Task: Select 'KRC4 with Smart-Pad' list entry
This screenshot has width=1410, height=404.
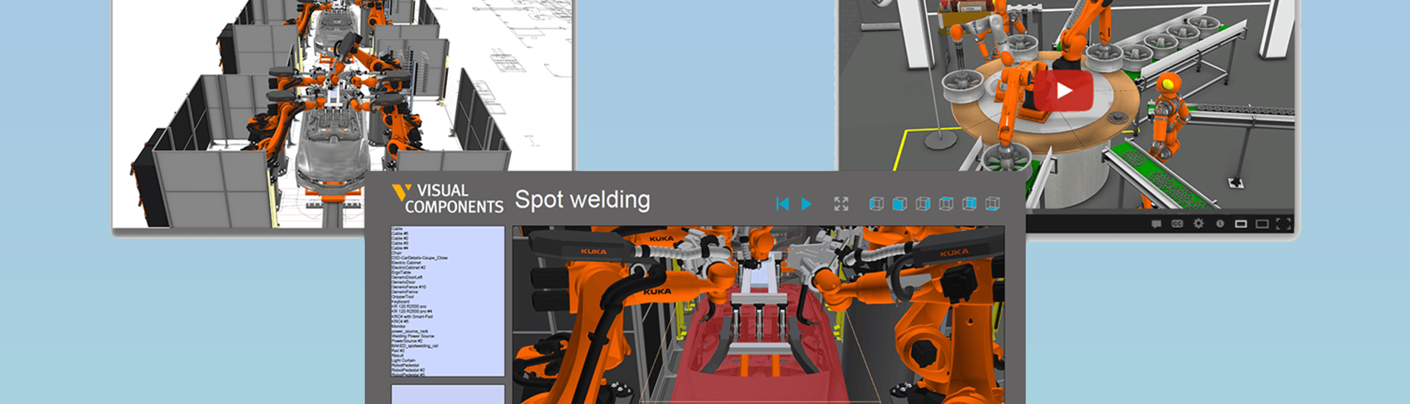Action: coord(412,317)
